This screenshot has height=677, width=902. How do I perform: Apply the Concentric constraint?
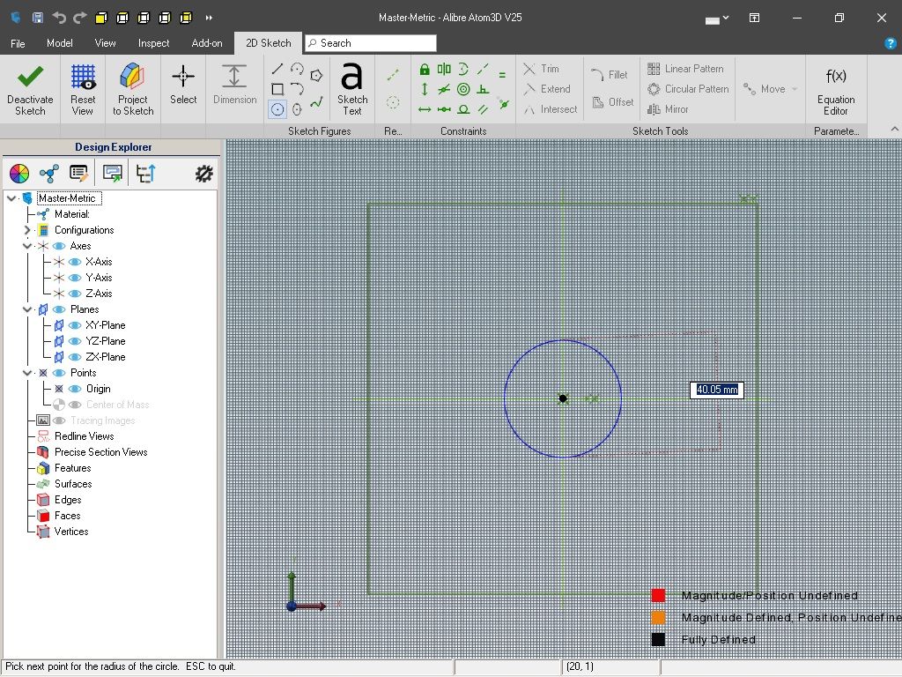[463, 89]
